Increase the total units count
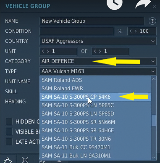Viewport: 160px width, 163px height. pos(100,51)
